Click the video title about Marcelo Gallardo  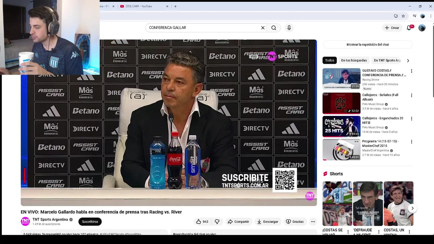point(101,212)
